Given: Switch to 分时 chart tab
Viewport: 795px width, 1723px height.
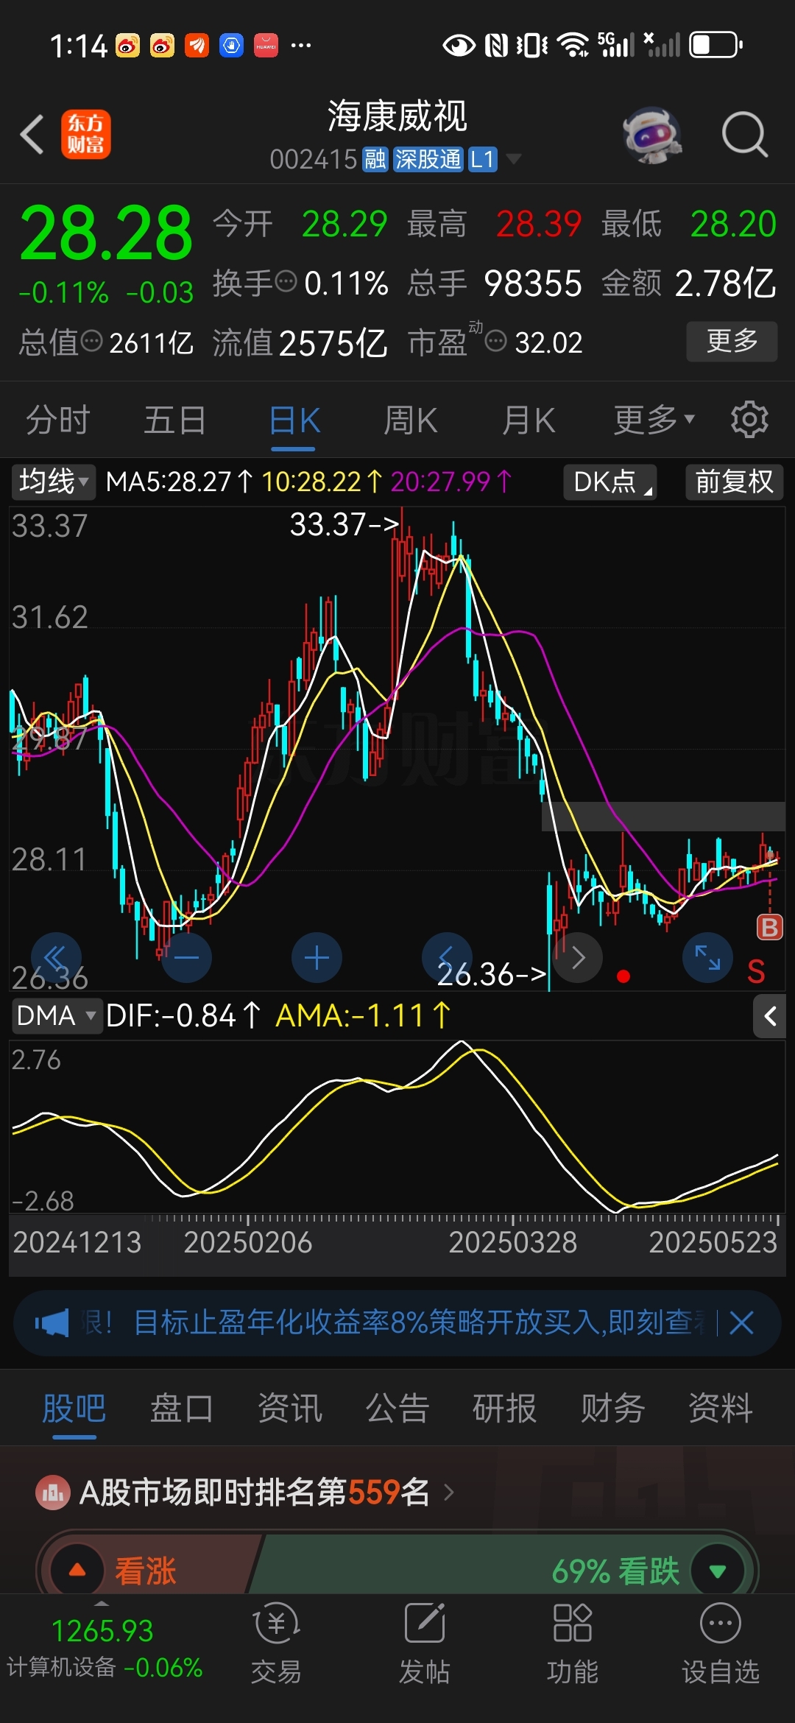Looking at the screenshot, I should pos(58,420).
